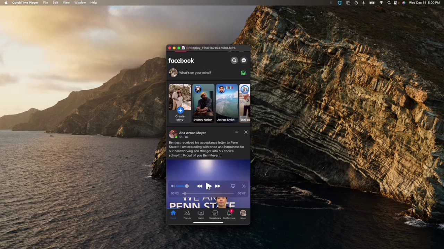Open the Window menu
444x249 pixels.
pyautogui.click(x=80, y=3)
